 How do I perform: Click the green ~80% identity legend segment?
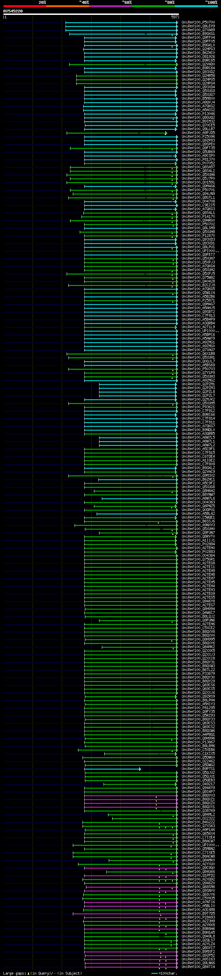coord(153,6)
